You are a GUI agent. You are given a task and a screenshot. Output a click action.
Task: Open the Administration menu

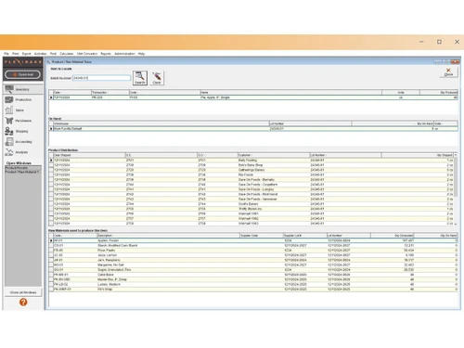[124, 54]
